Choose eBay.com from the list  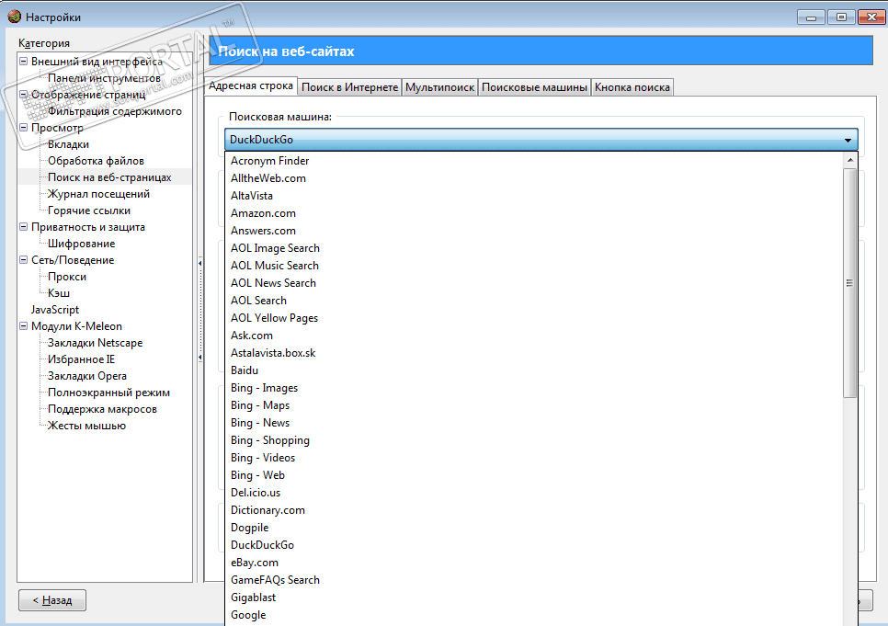(x=534, y=563)
